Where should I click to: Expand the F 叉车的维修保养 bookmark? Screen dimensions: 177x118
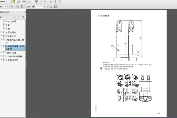point(1,56)
